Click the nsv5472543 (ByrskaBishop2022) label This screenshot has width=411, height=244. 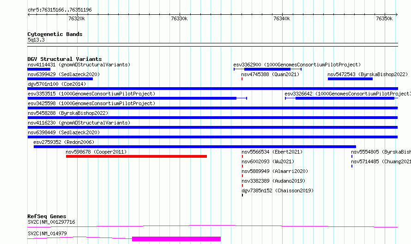coord(368,74)
